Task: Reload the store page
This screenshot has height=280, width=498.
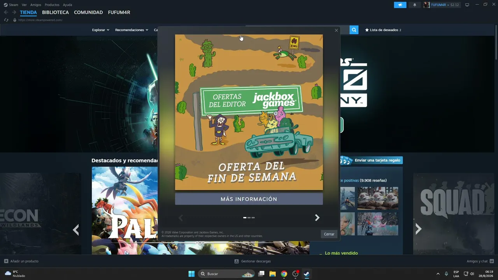Action: coord(6,20)
